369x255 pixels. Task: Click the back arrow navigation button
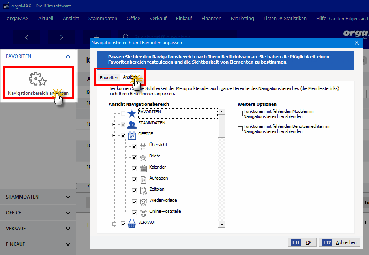click(26, 37)
